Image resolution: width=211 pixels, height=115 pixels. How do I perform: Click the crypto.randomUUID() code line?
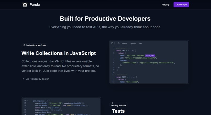[x=60, y=103]
